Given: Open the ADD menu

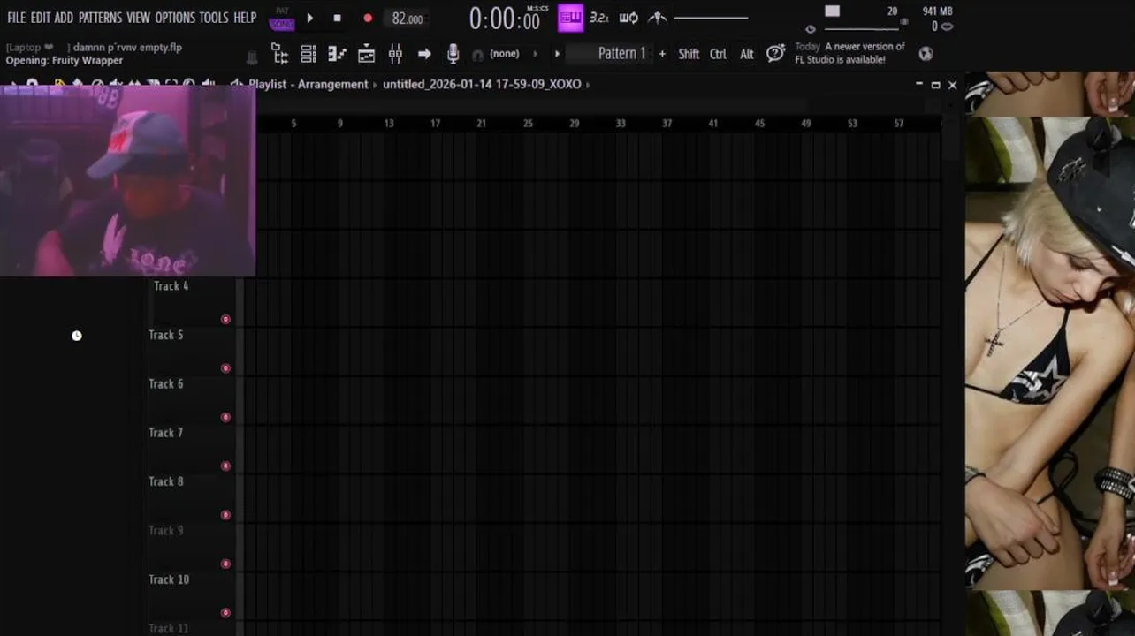Looking at the screenshot, I should 64,18.
